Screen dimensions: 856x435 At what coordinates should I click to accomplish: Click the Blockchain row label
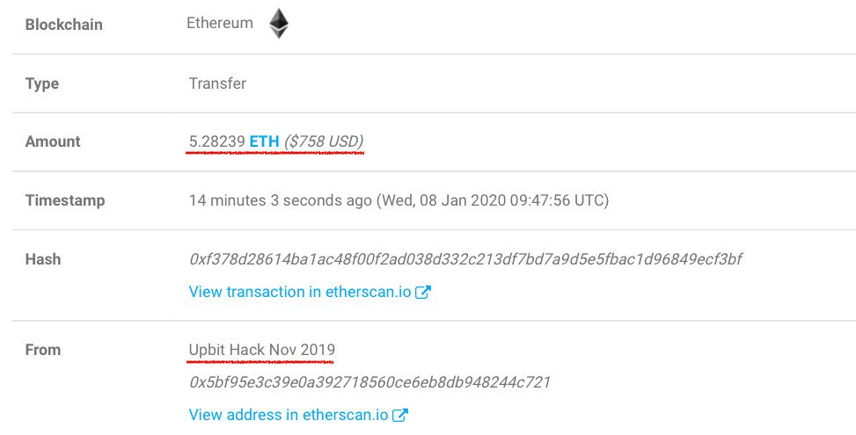[63, 25]
